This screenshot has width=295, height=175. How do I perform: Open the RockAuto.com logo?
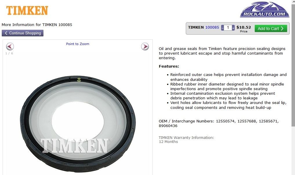[265, 10]
